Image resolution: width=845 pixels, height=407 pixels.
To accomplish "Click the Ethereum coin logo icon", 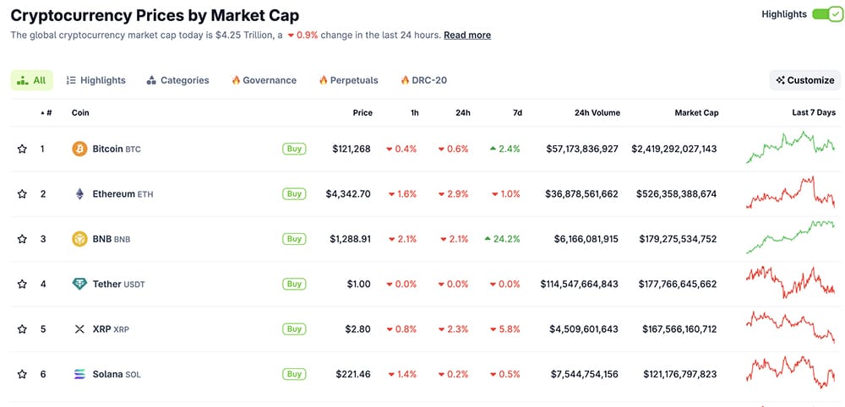I will click(80, 193).
